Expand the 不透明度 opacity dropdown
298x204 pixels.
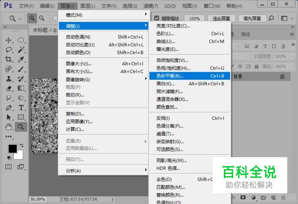tap(292, 56)
